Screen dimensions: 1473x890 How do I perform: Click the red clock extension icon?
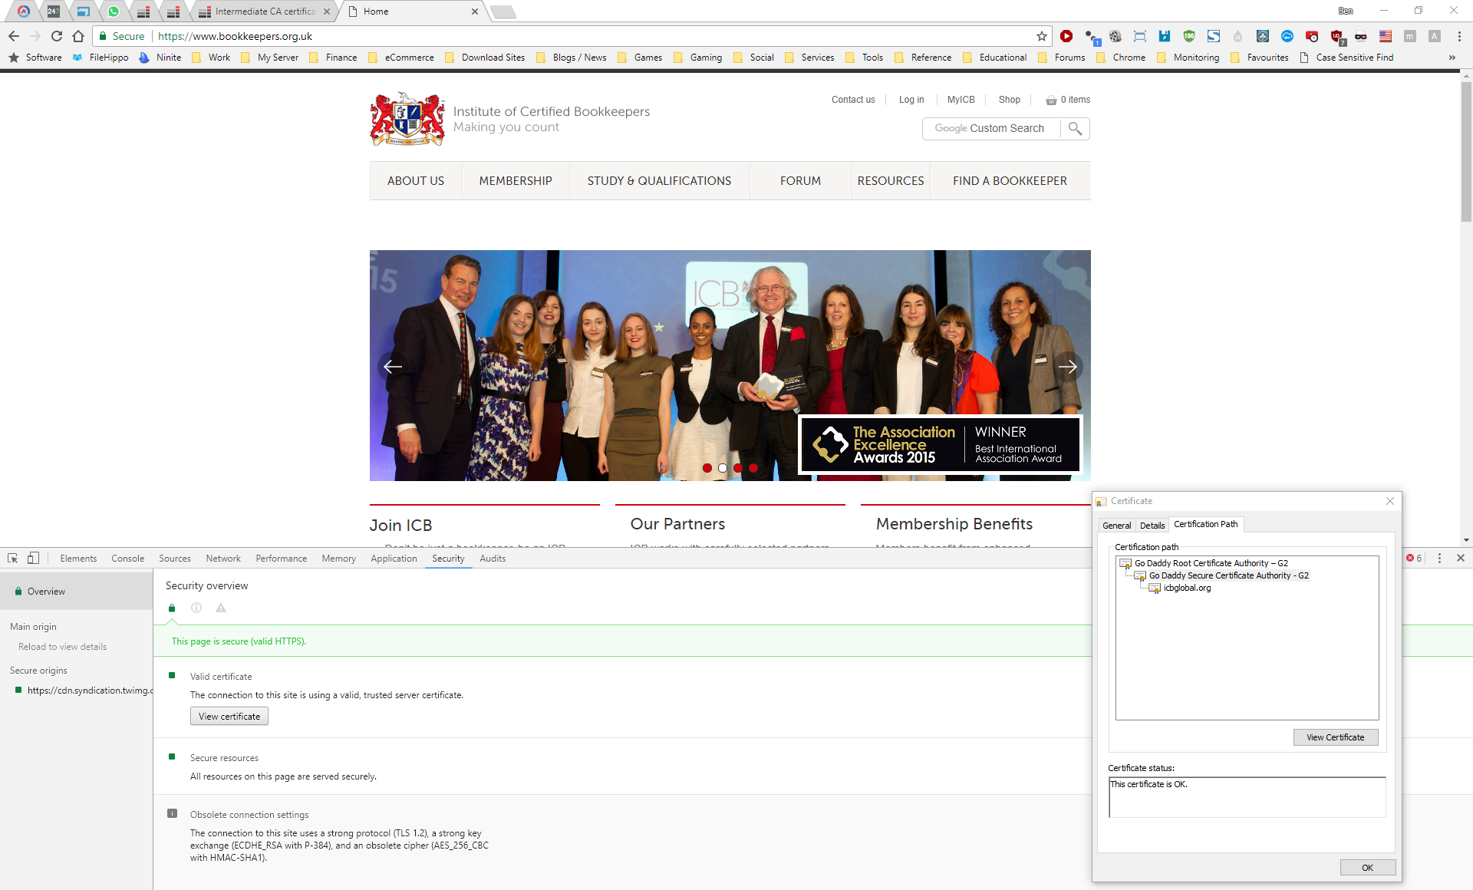click(1312, 36)
